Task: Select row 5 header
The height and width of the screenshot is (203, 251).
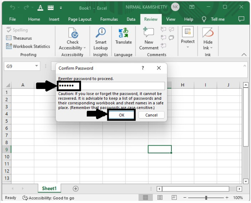Action: (x=6, y=121)
